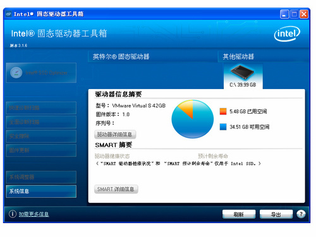Screen dimensions: 316x237
Task: Start 全面诊断扫描 full diagnostic scan
Action: [x=41, y=122]
